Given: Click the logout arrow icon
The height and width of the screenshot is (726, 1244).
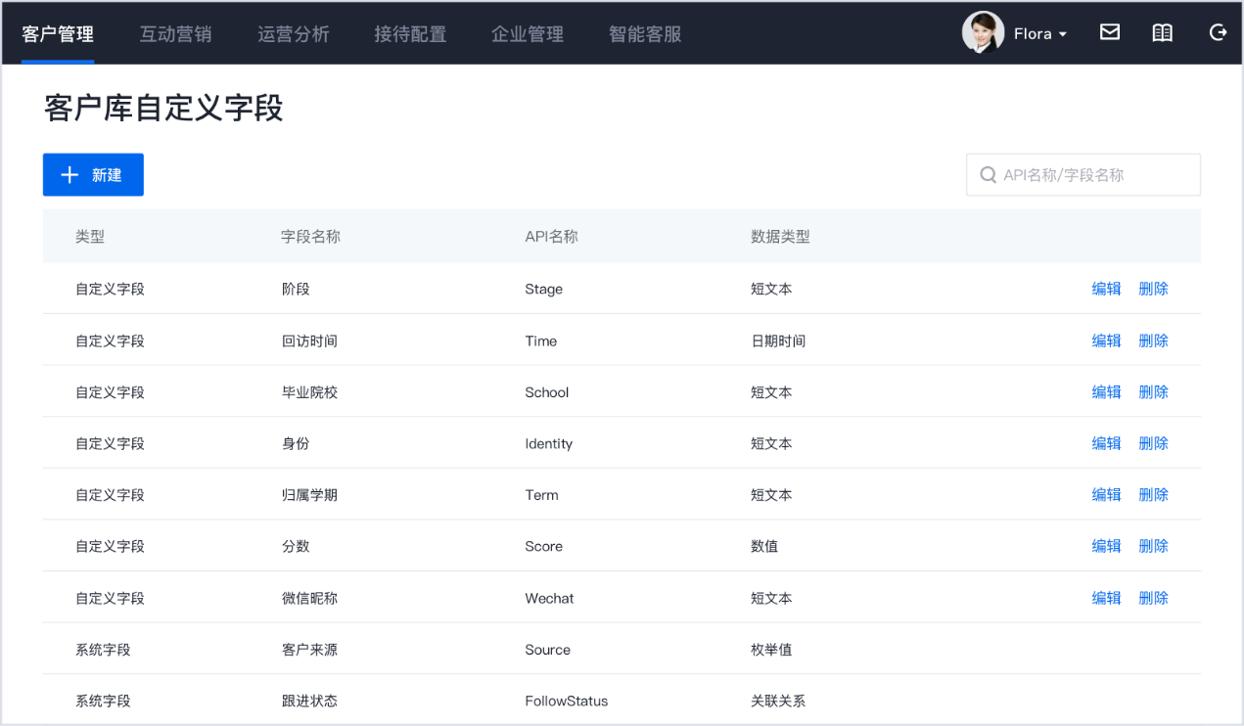Looking at the screenshot, I should 1218,32.
